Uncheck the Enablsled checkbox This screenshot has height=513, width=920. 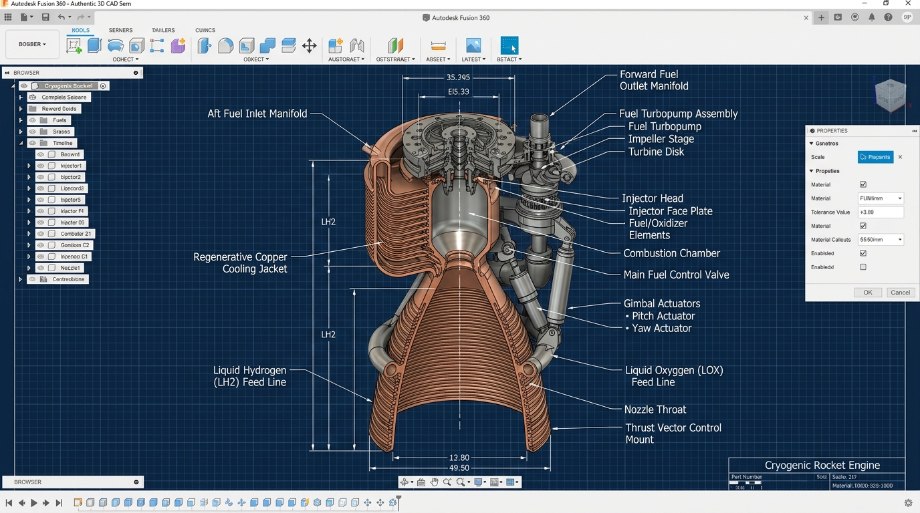click(x=863, y=253)
